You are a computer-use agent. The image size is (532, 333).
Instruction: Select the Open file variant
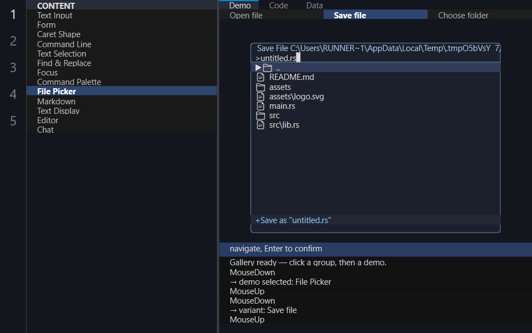pos(272,16)
